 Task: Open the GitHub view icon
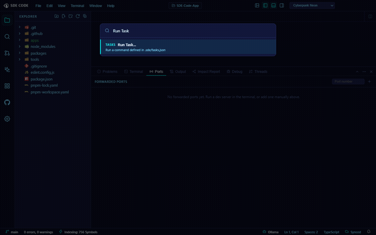tap(7, 102)
